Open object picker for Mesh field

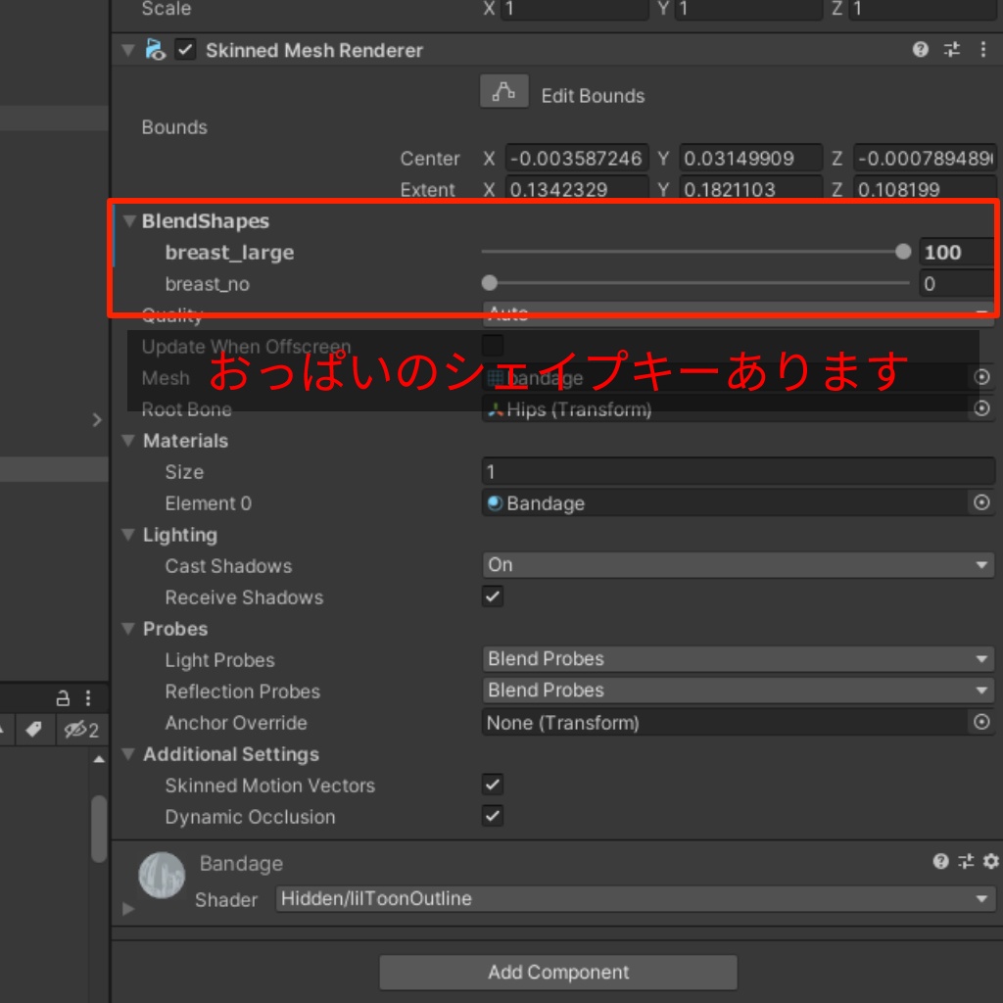pyautogui.click(x=981, y=377)
